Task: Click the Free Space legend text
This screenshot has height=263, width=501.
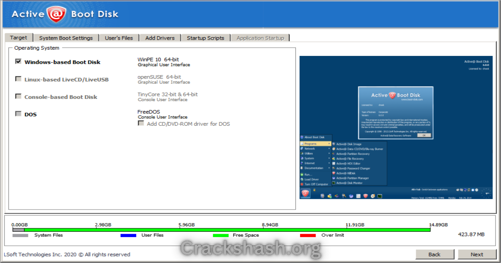Action: pos(246,235)
